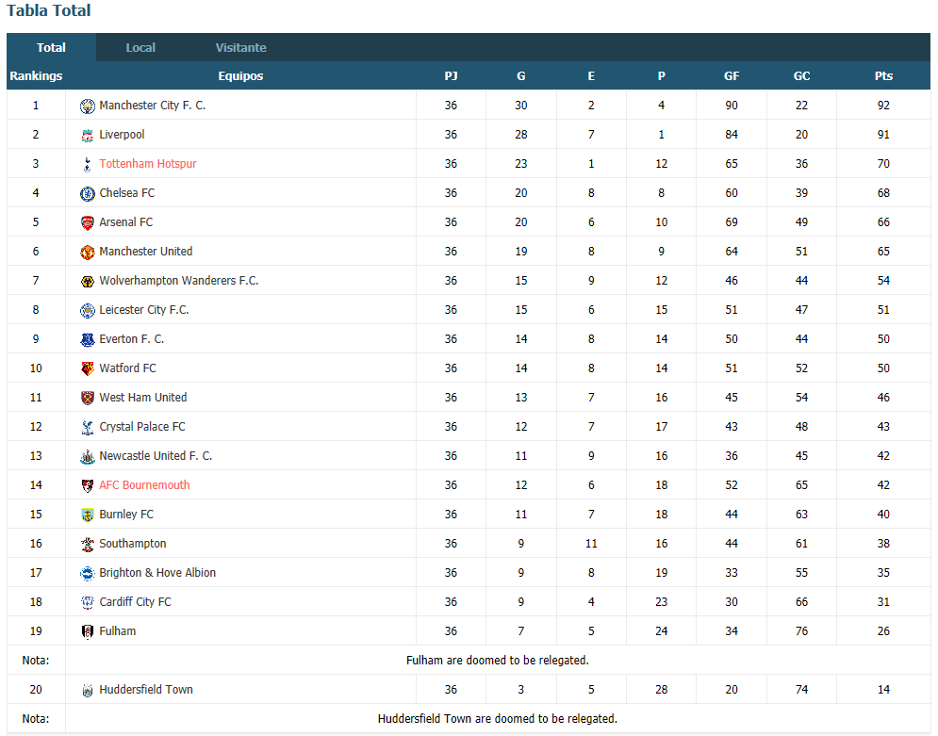Image resolution: width=938 pixels, height=736 pixels.
Task: Click Southampton's 11 draws value
Action: [591, 544]
